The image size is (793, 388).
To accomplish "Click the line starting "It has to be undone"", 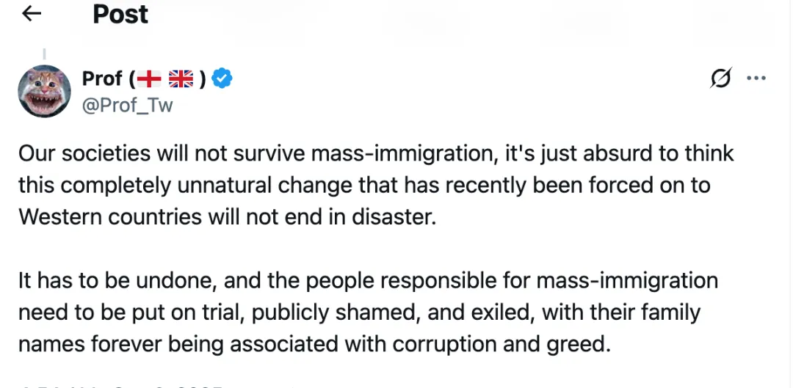I will coord(367,281).
